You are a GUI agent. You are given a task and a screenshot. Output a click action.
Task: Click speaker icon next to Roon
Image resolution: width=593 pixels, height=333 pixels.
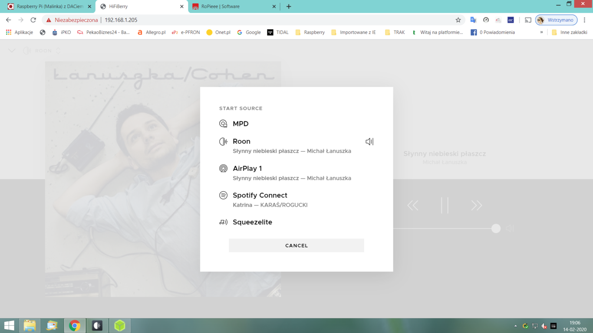pos(369,141)
